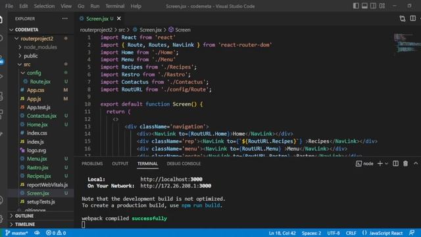Toggle primary side bar layout icon
The width and height of the screenshot is (421, 237).
(356, 6)
